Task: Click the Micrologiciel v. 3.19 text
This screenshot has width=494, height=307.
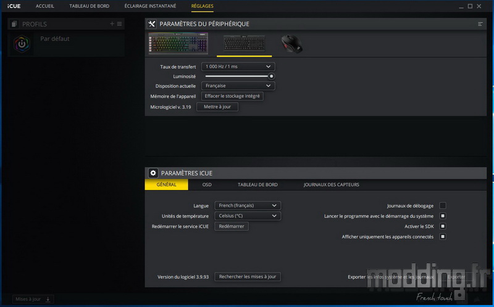Action: (x=170, y=107)
